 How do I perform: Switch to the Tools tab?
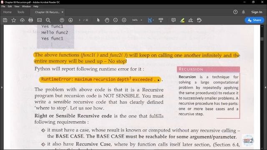click(20, 12)
